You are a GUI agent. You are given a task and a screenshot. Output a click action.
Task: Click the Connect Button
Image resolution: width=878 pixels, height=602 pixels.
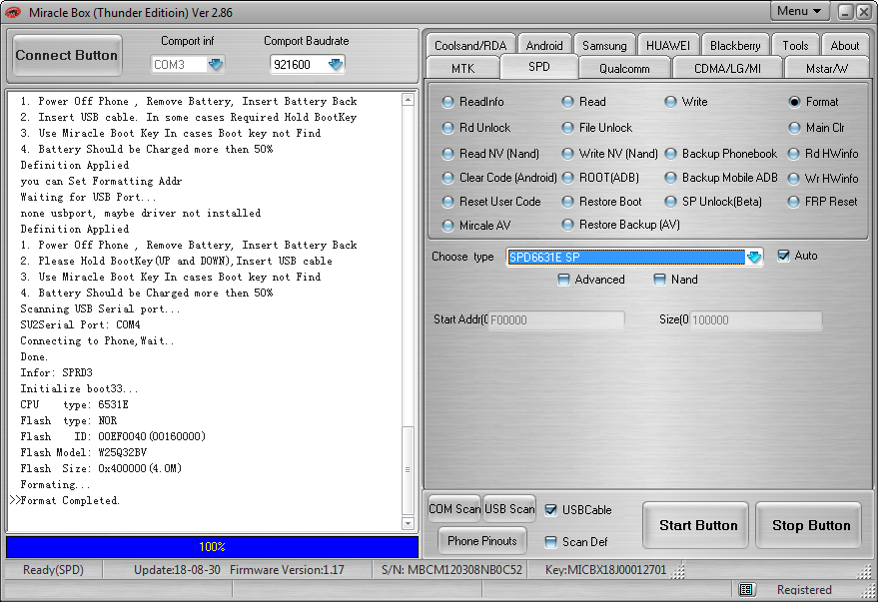67,55
